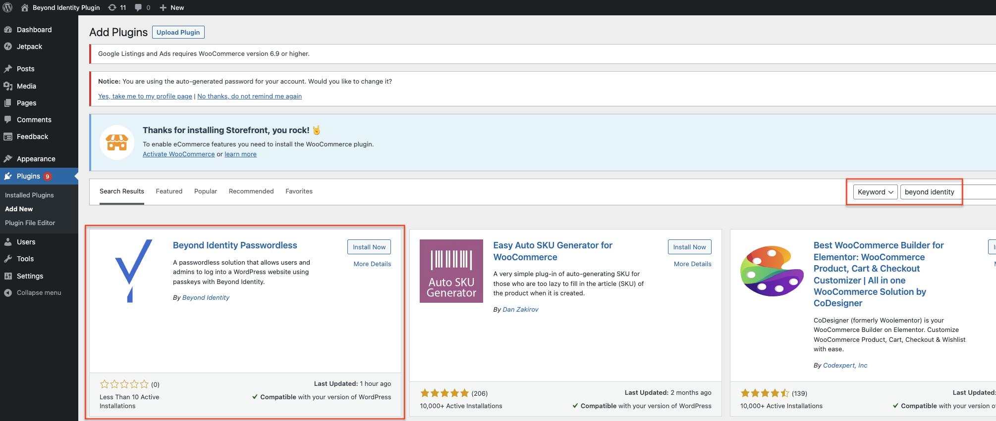The width and height of the screenshot is (996, 421).
Task: Switch to the Featured tab
Action: 169,191
